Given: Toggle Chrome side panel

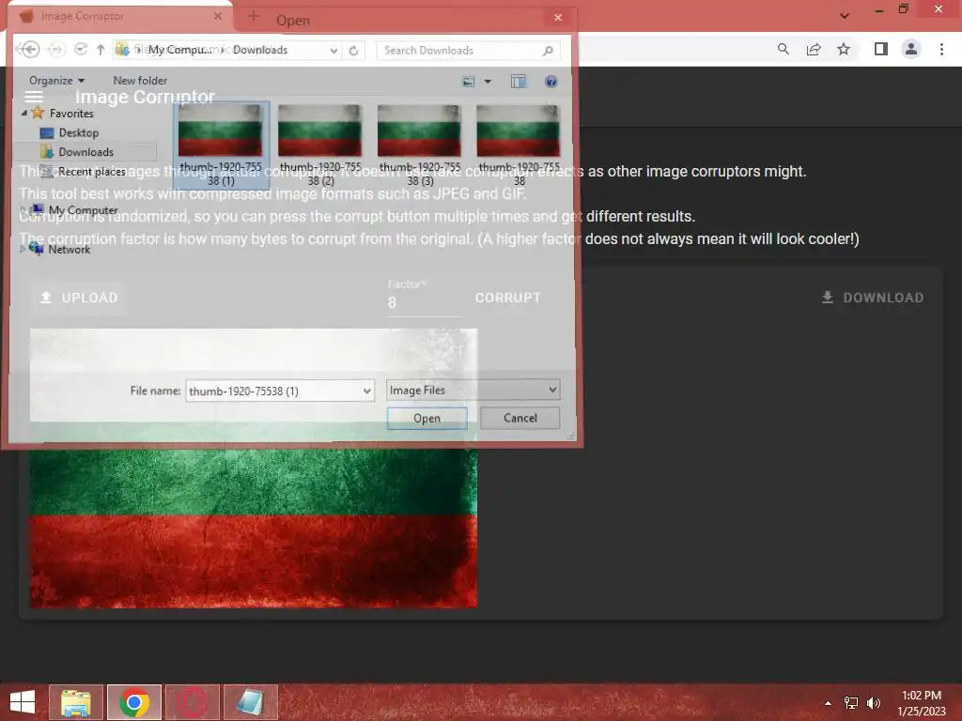Looking at the screenshot, I should pos(881,49).
